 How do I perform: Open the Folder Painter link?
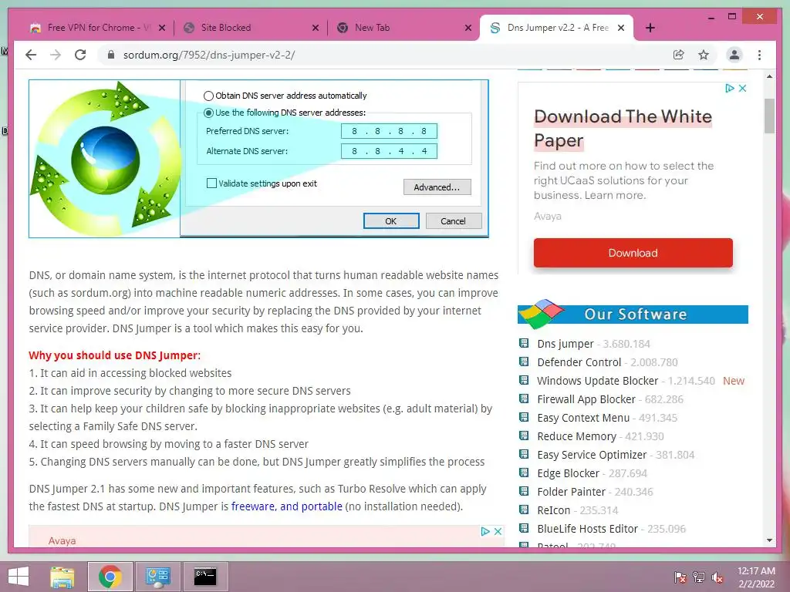(571, 492)
